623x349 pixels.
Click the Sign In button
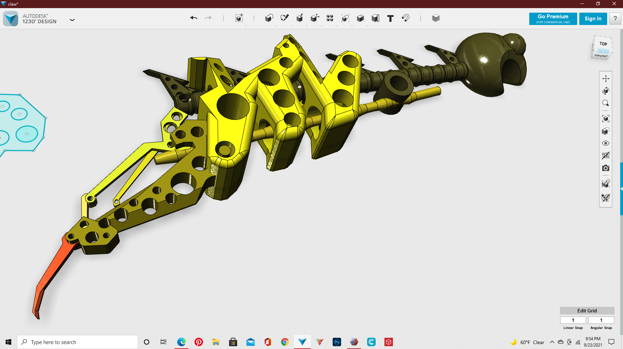click(593, 19)
